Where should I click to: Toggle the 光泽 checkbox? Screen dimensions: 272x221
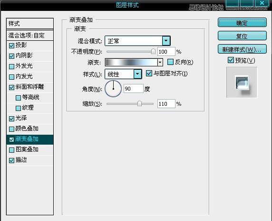tap(11, 119)
